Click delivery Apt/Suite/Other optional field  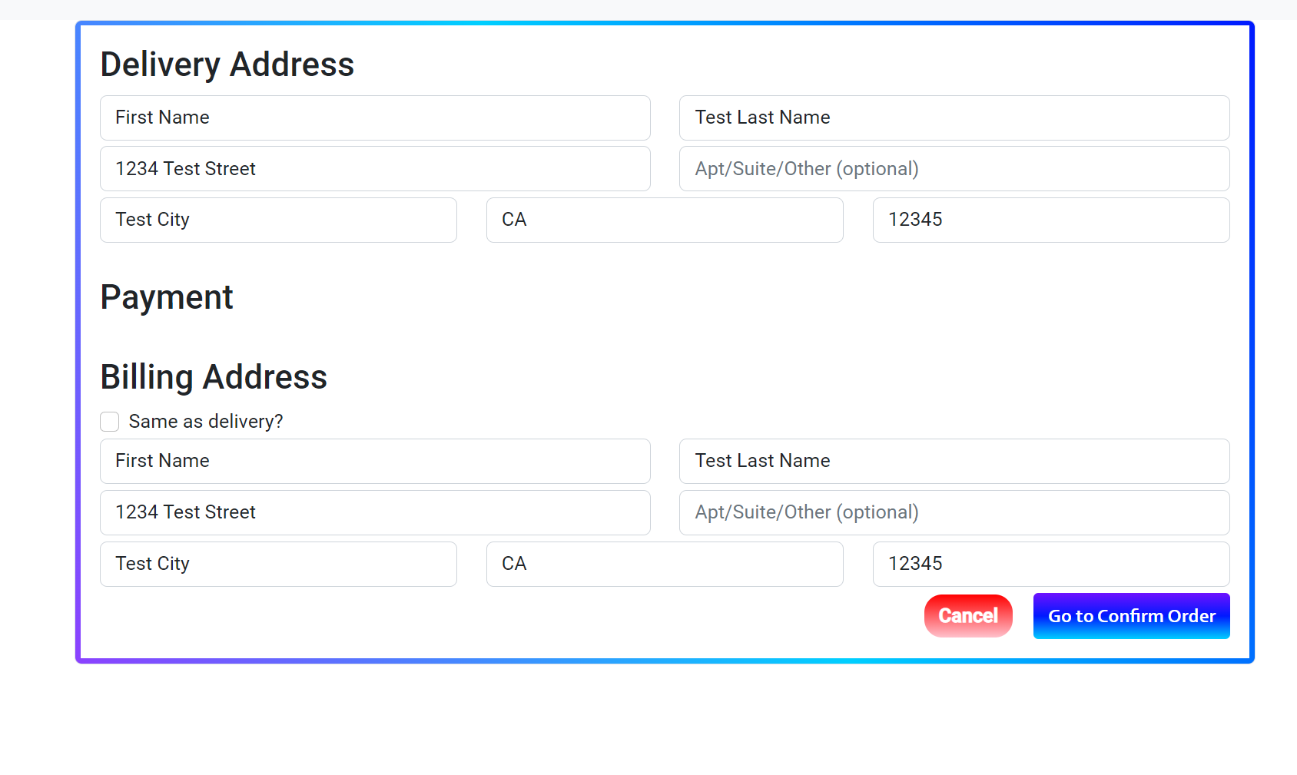[954, 169]
